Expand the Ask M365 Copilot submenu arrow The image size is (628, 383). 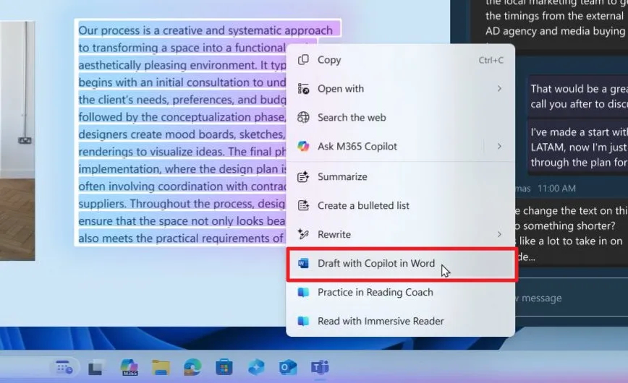[499, 147]
